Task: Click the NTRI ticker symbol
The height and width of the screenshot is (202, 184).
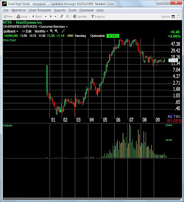Action: (x=7, y=23)
